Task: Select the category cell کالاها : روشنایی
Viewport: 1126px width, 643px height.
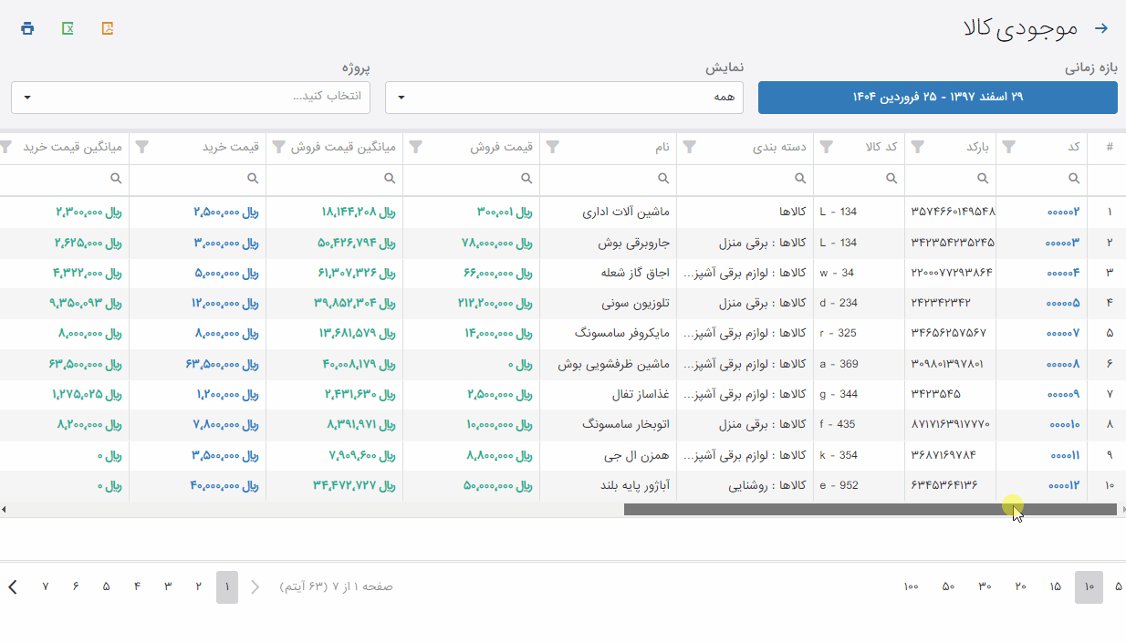Action: tap(766, 485)
